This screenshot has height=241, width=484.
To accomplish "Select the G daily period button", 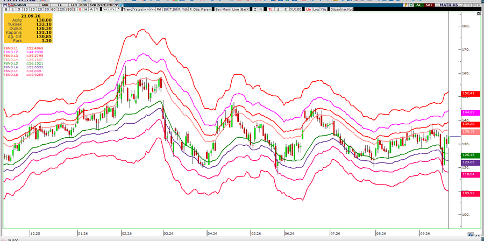I will point(80,9).
